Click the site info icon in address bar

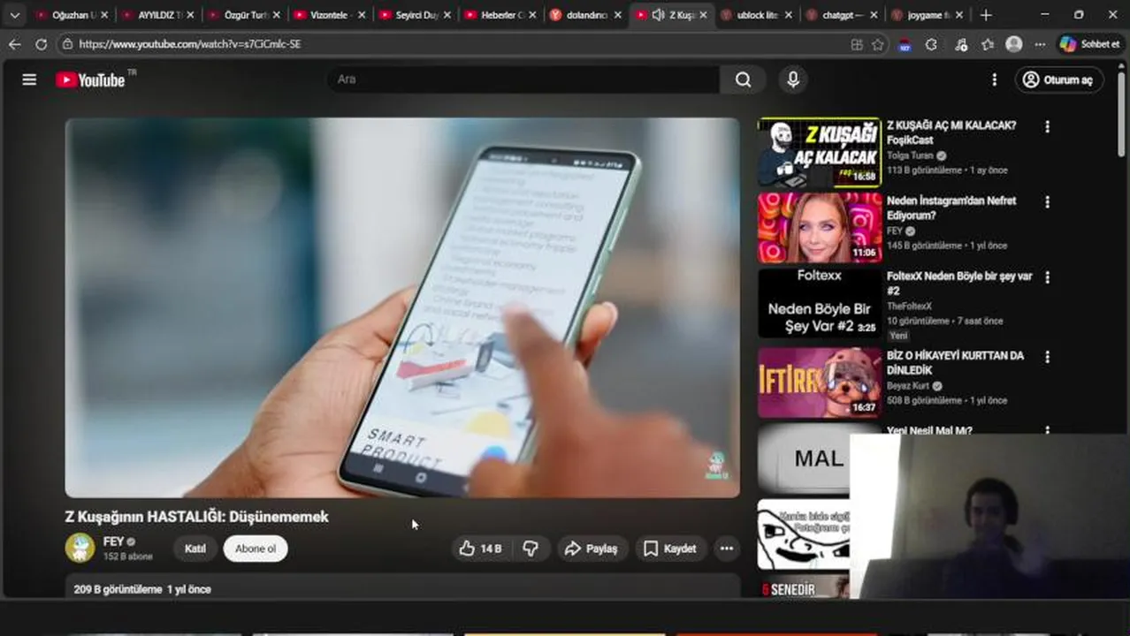pos(67,44)
